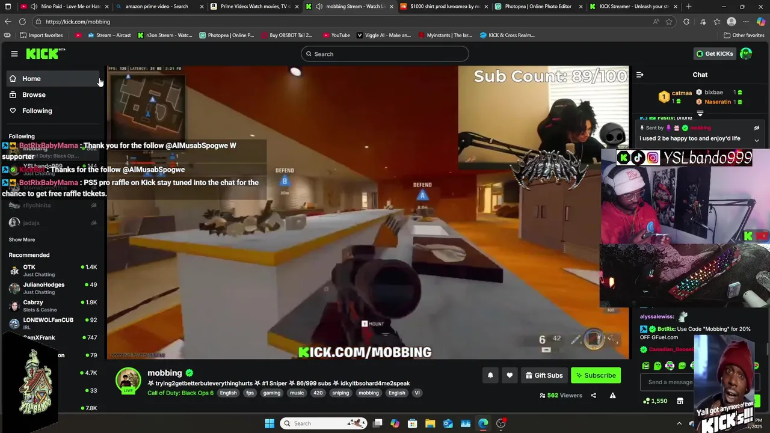The image size is (770, 433).
Task: Reload the page with the refresh icon
Action: (23, 22)
